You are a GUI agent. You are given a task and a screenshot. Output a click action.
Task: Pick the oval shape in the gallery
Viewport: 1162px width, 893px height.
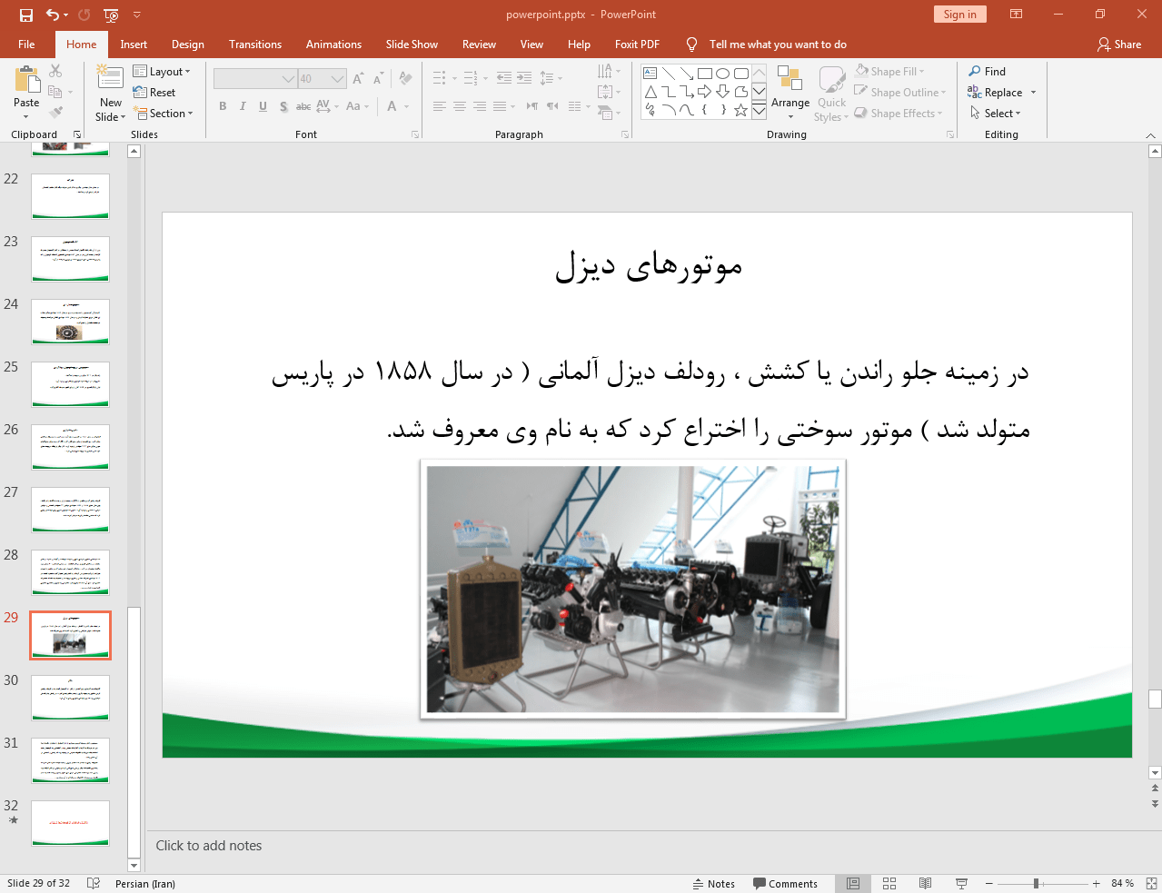[x=723, y=74]
